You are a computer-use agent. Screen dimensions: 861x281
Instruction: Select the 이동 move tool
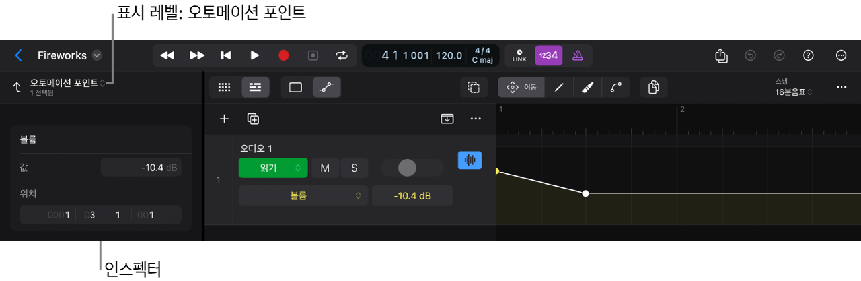[521, 87]
